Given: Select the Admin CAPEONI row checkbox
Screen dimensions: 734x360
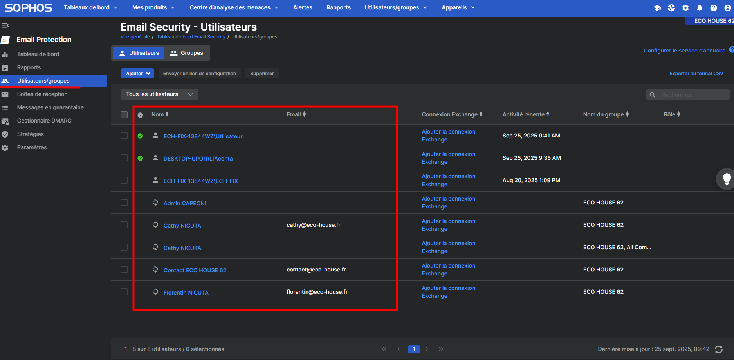Looking at the screenshot, I should click(124, 203).
